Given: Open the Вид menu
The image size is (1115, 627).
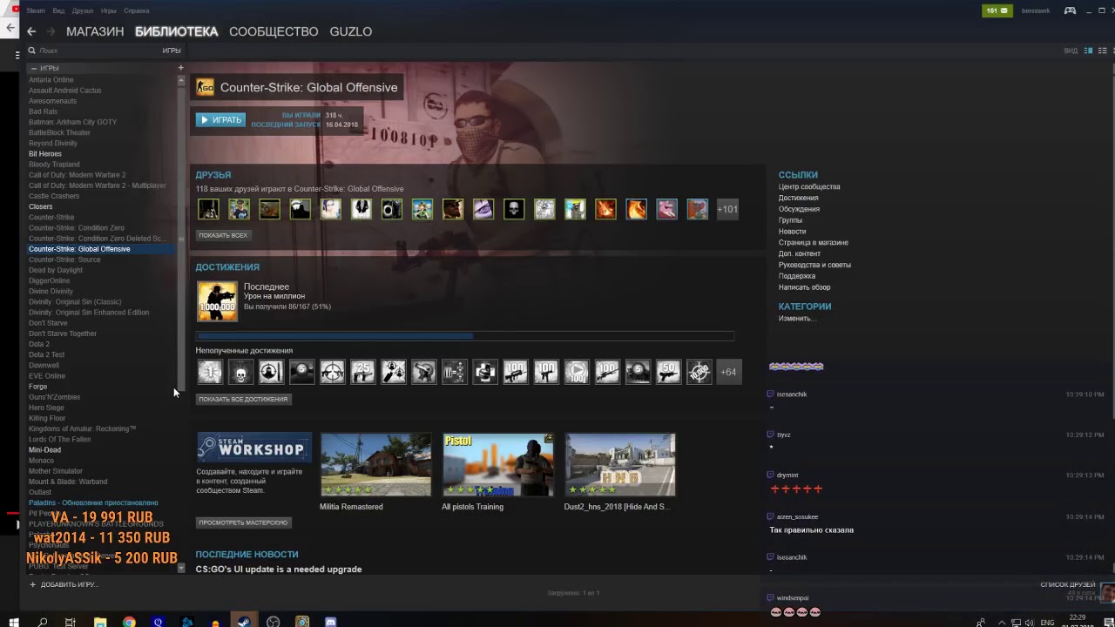Looking at the screenshot, I should pyautogui.click(x=58, y=10).
